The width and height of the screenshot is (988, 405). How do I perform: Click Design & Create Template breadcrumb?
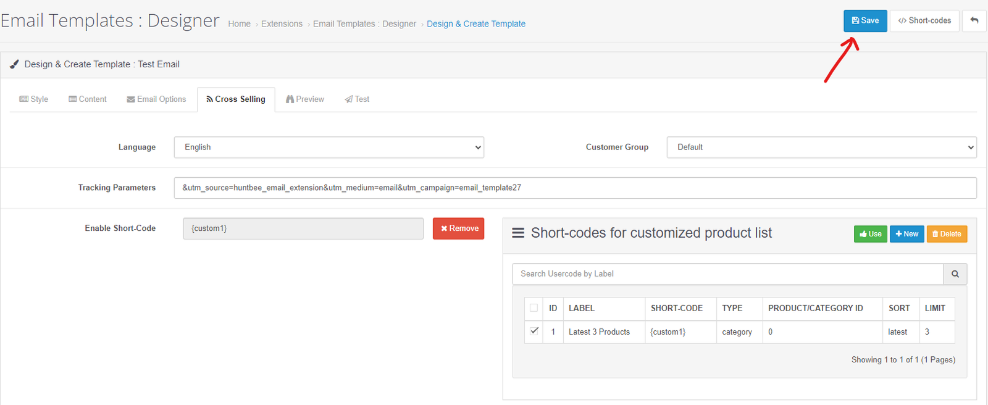tap(476, 24)
